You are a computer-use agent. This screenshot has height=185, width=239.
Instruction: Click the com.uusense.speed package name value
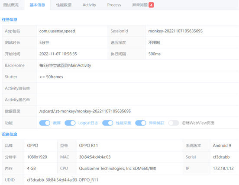(x=57, y=31)
